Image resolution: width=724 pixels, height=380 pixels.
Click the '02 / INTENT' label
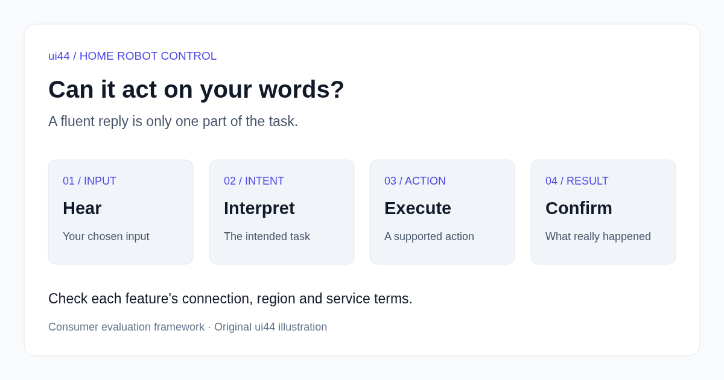253,181
